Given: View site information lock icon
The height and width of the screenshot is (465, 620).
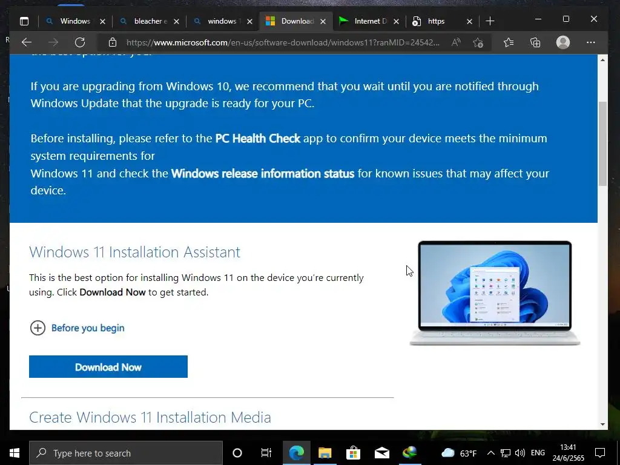Looking at the screenshot, I should pyautogui.click(x=113, y=42).
